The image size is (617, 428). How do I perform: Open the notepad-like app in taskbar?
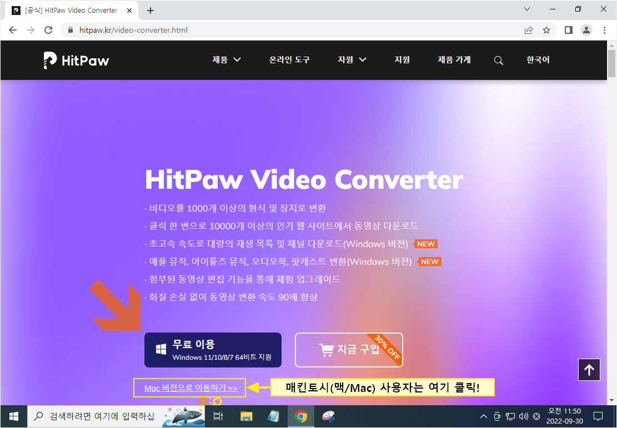point(273,416)
